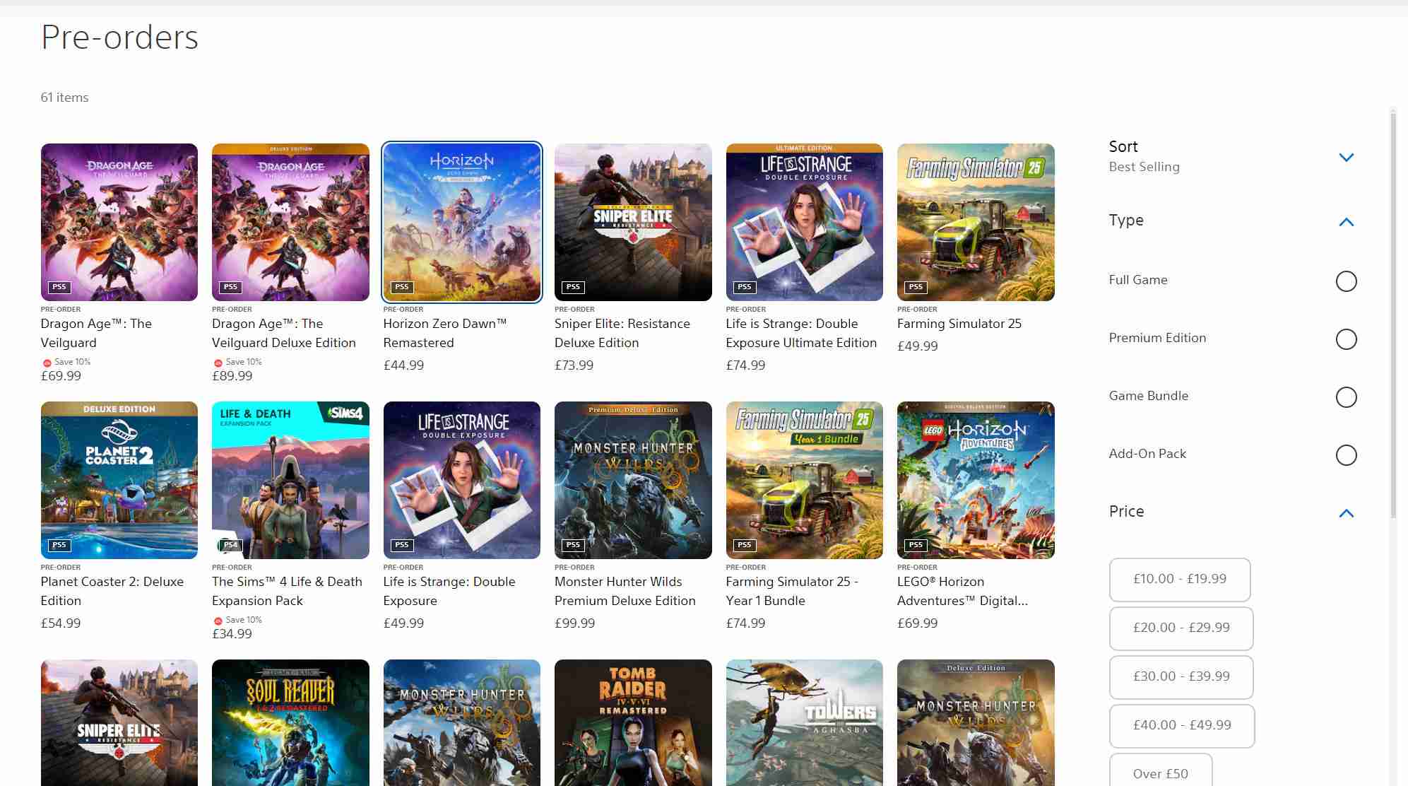Open LEGO Horizon Adventures cover image
The image size is (1408, 786).
click(x=975, y=480)
